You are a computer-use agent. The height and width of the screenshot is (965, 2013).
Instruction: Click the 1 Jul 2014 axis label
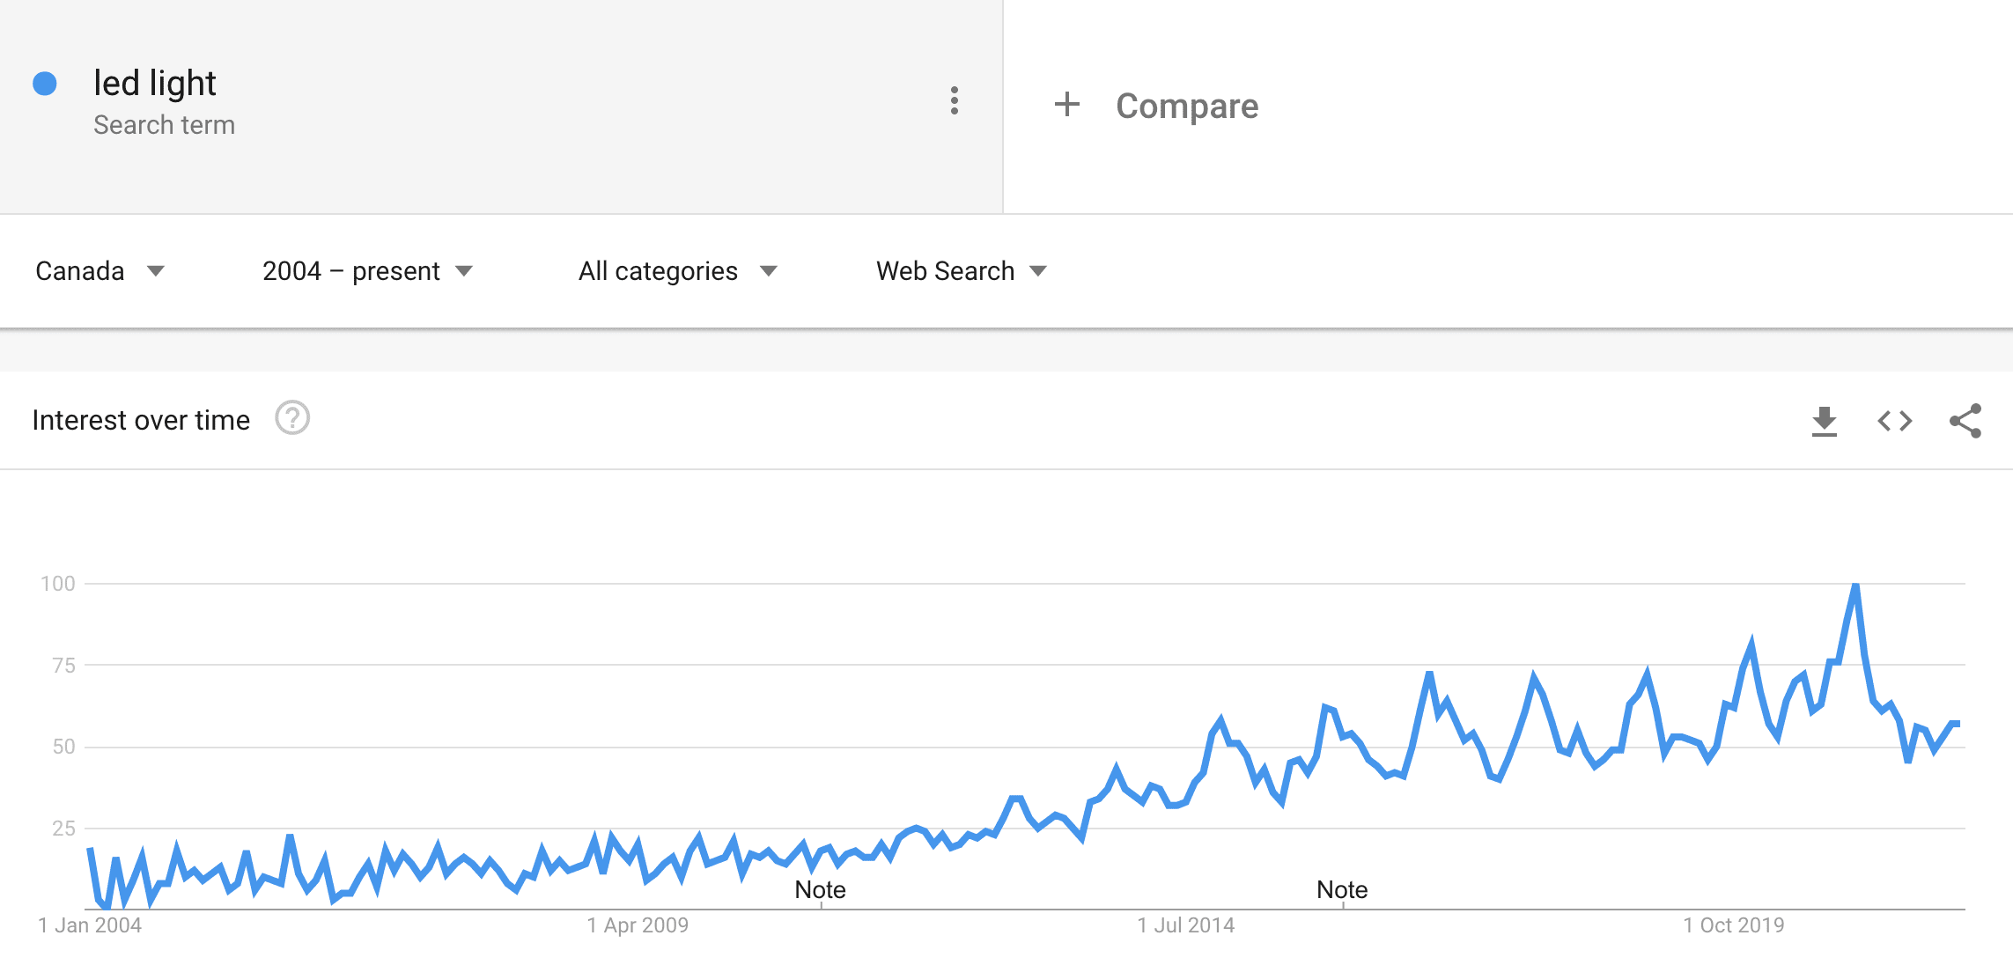tap(1185, 925)
